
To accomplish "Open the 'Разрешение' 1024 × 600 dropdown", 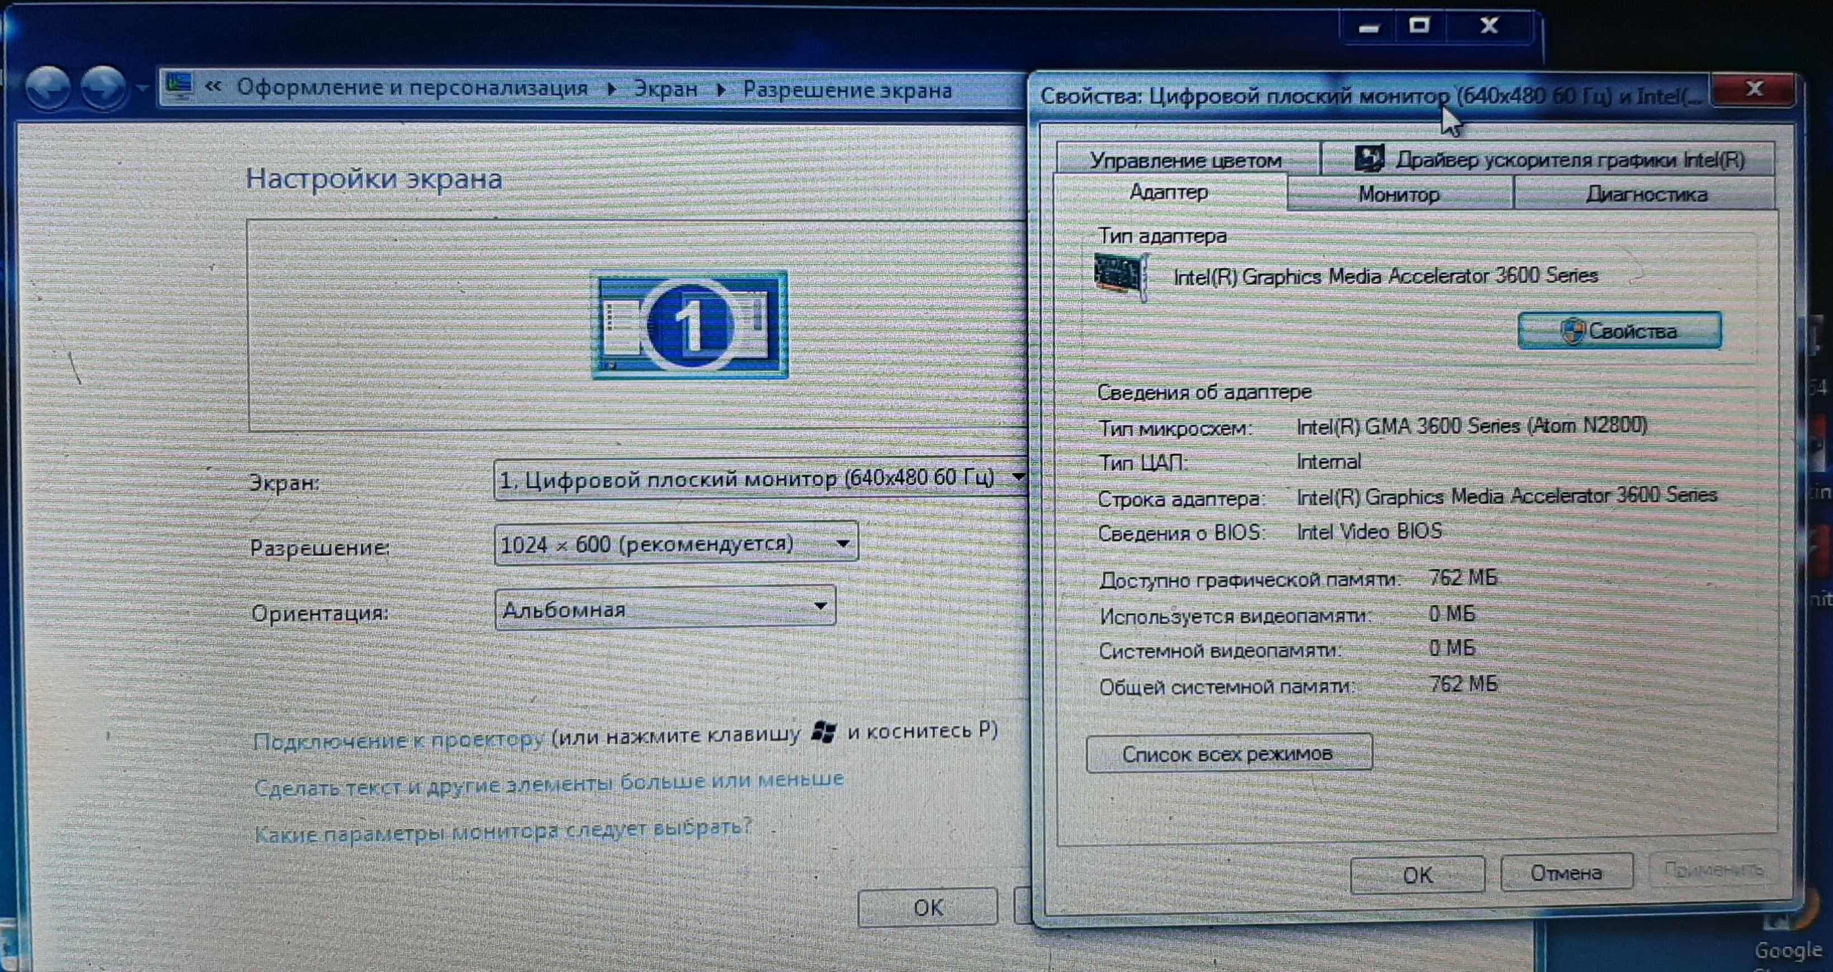I will click(x=676, y=544).
